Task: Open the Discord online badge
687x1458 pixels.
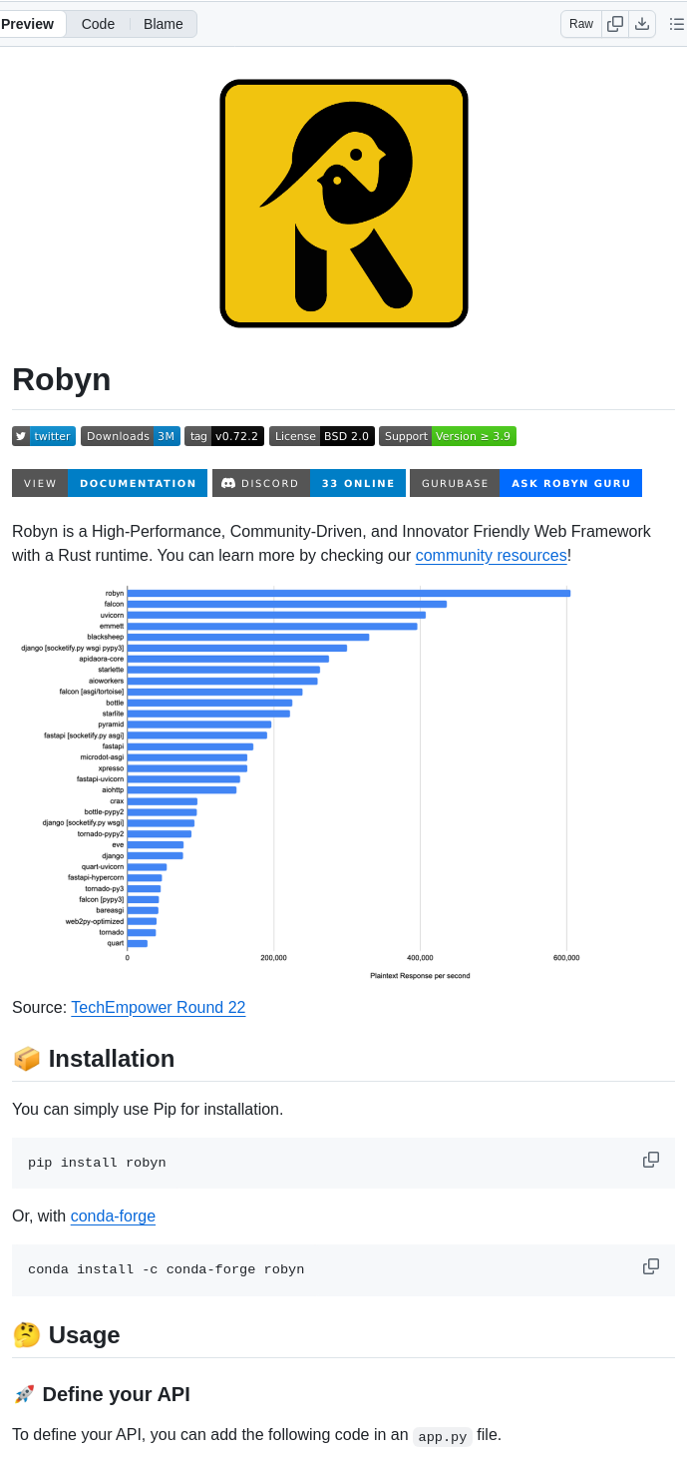Action: click(309, 483)
